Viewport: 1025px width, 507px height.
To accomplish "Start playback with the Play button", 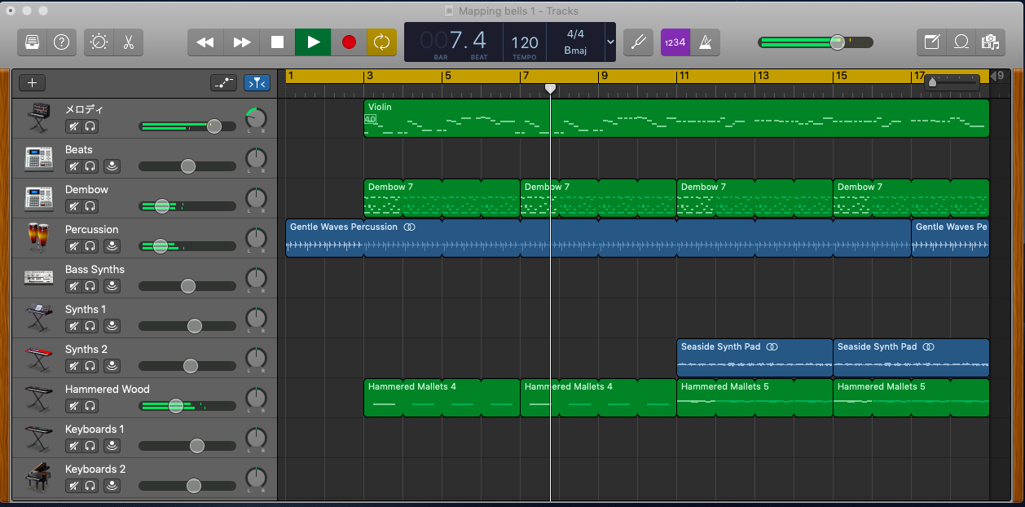I will [x=313, y=42].
